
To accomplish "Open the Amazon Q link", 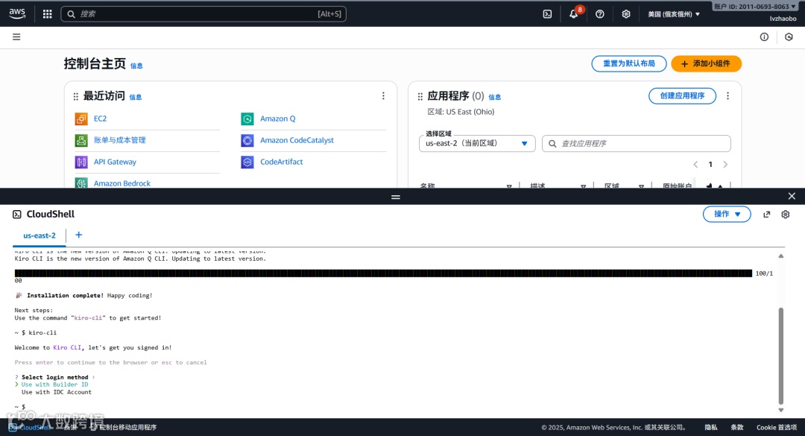I will pyautogui.click(x=278, y=119).
